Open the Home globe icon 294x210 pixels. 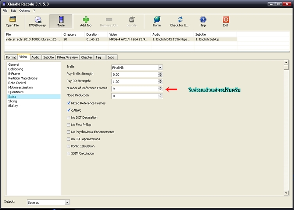click(157, 19)
